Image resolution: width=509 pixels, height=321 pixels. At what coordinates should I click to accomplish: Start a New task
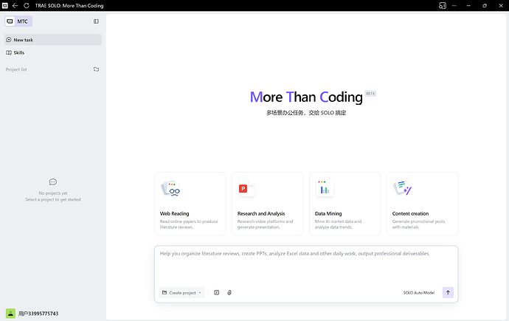[x=53, y=40]
